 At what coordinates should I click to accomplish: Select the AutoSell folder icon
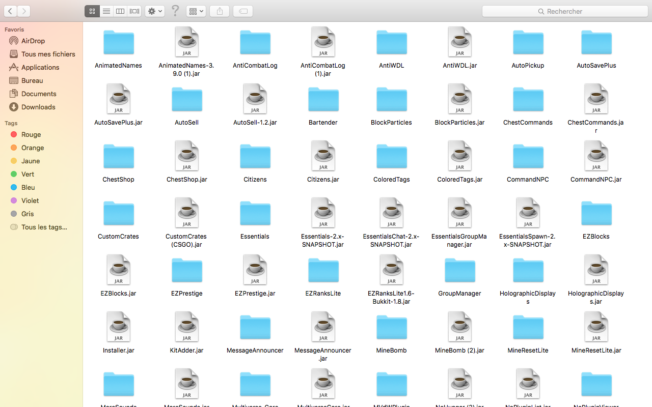tap(187, 99)
